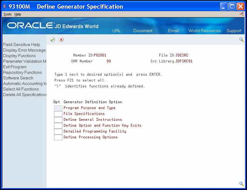Focus Opt field for File Specifications

[x=58, y=114]
